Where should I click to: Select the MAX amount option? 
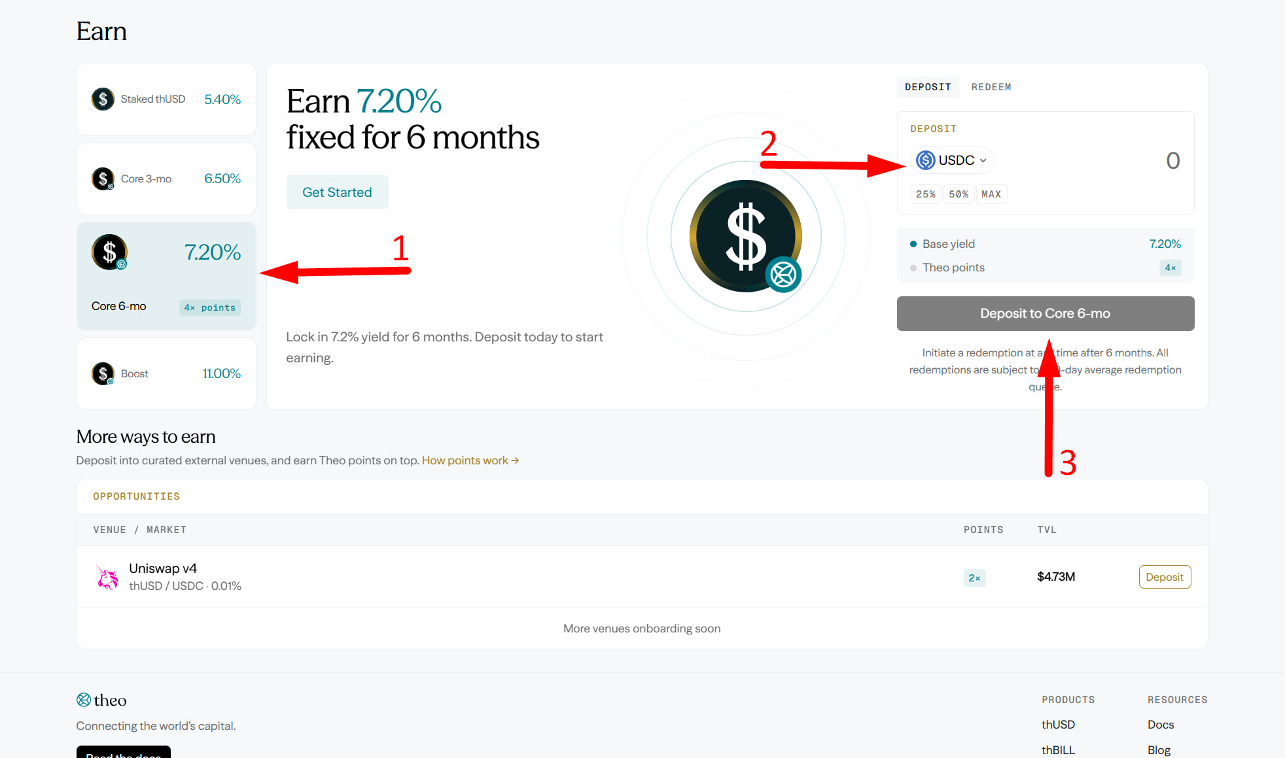click(x=991, y=194)
